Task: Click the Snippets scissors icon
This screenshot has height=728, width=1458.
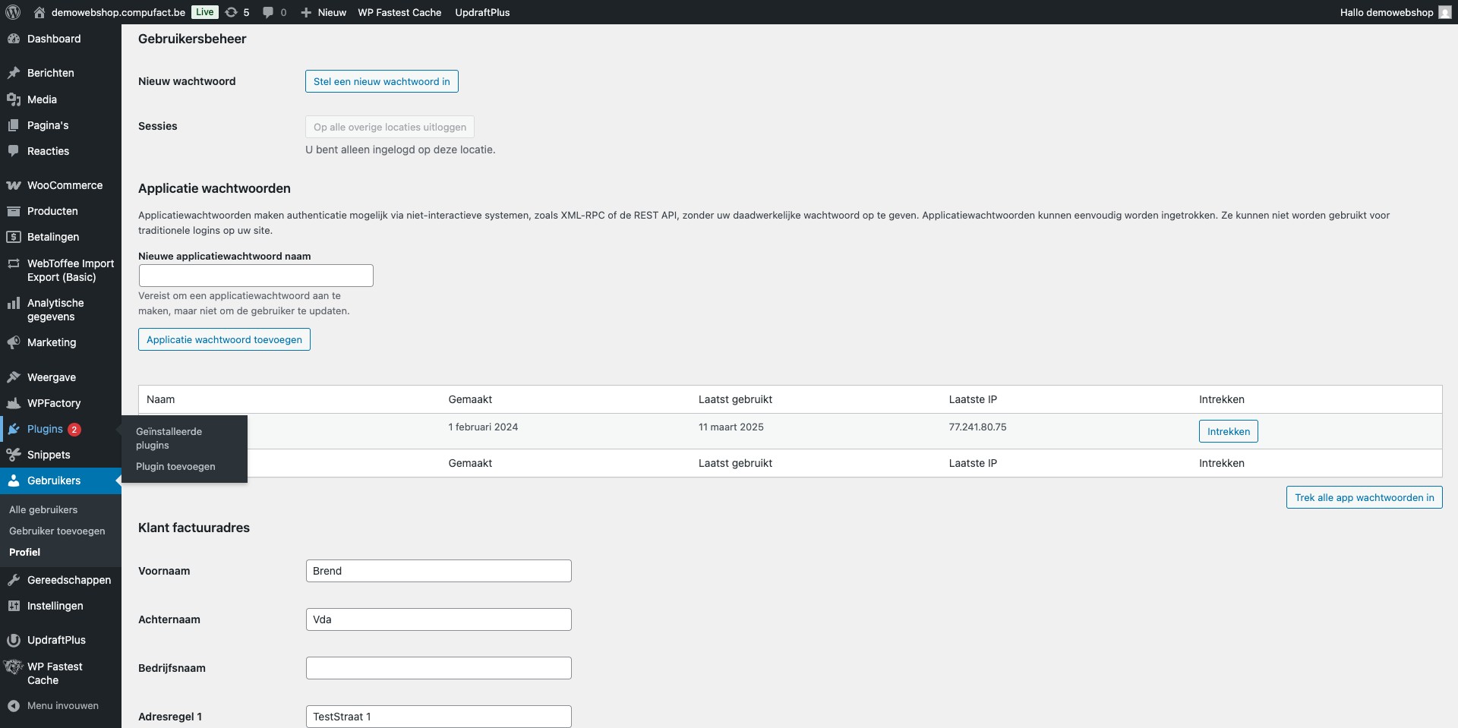Action: tap(14, 455)
